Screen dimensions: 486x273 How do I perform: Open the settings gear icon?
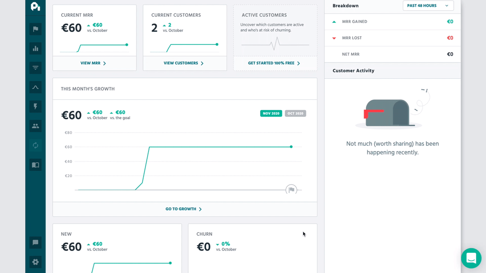click(x=35, y=262)
